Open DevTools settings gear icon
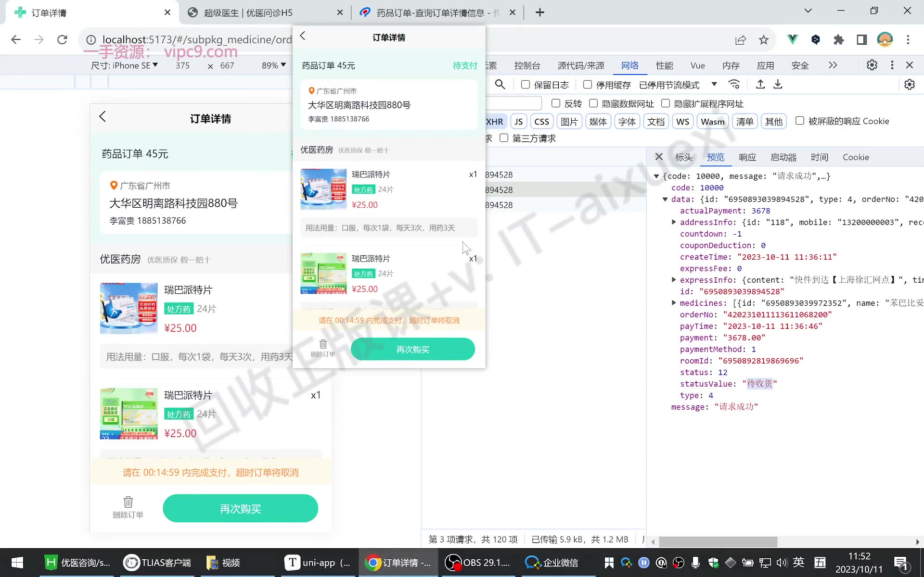The width and height of the screenshot is (924, 577). pyautogui.click(x=872, y=65)
